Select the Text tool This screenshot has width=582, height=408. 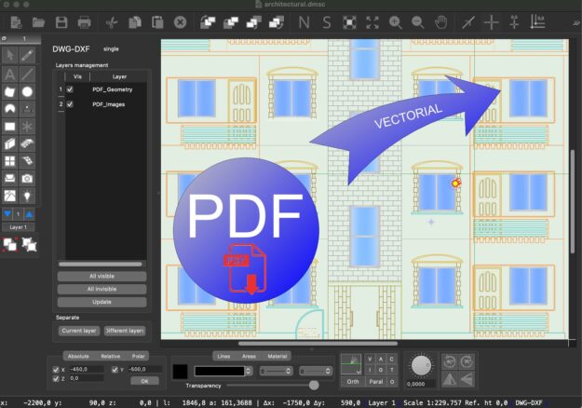[x=9, y=75]
